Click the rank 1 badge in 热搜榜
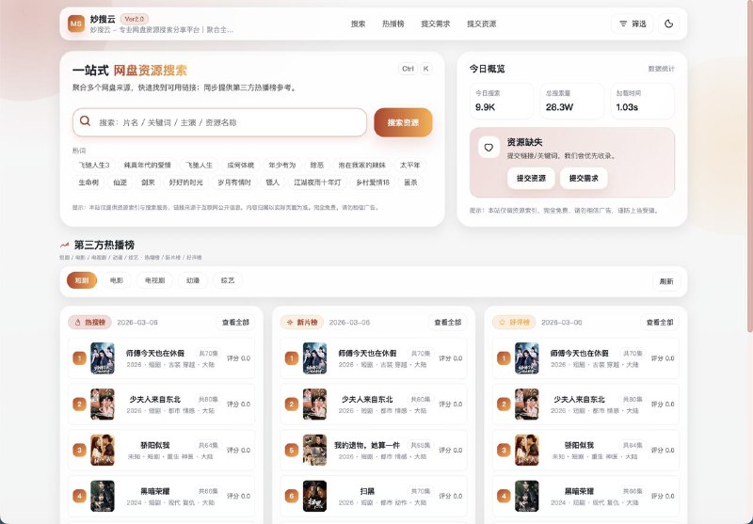 [79, 358]
